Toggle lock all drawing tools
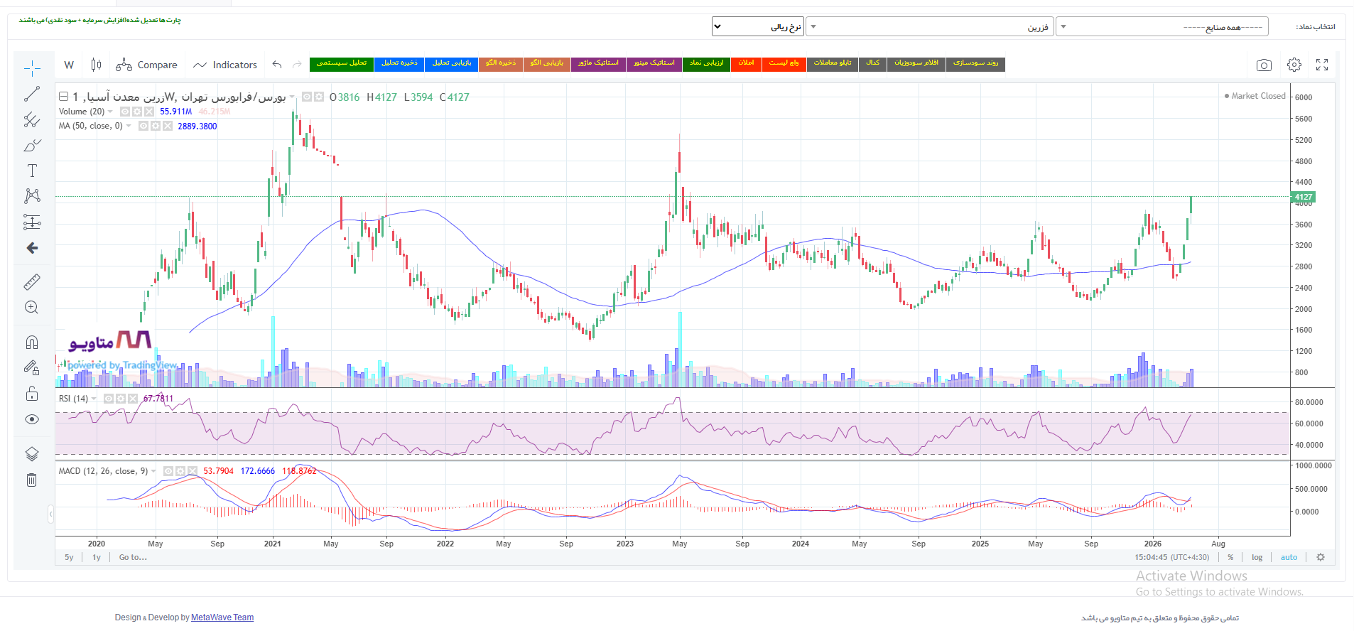Screen dimensions: 1354x631 pos(32,394)
